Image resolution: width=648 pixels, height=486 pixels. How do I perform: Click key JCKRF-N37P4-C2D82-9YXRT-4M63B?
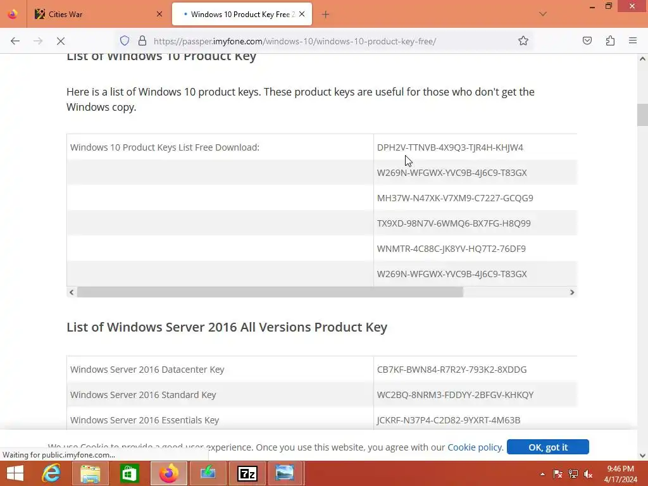coord(449,420)
